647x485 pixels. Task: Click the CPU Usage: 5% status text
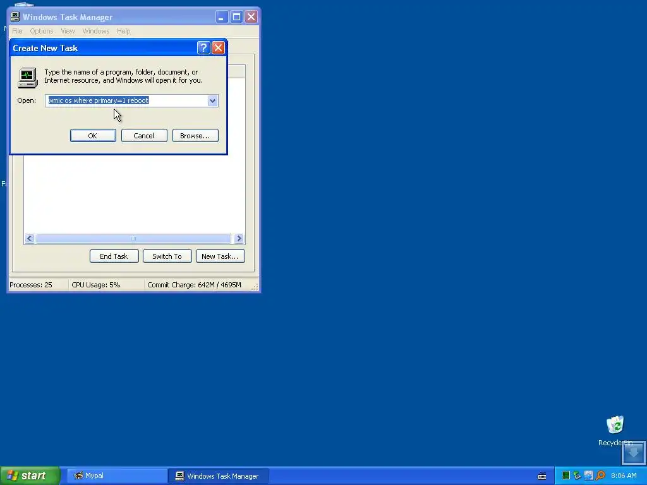click(96, 285)
